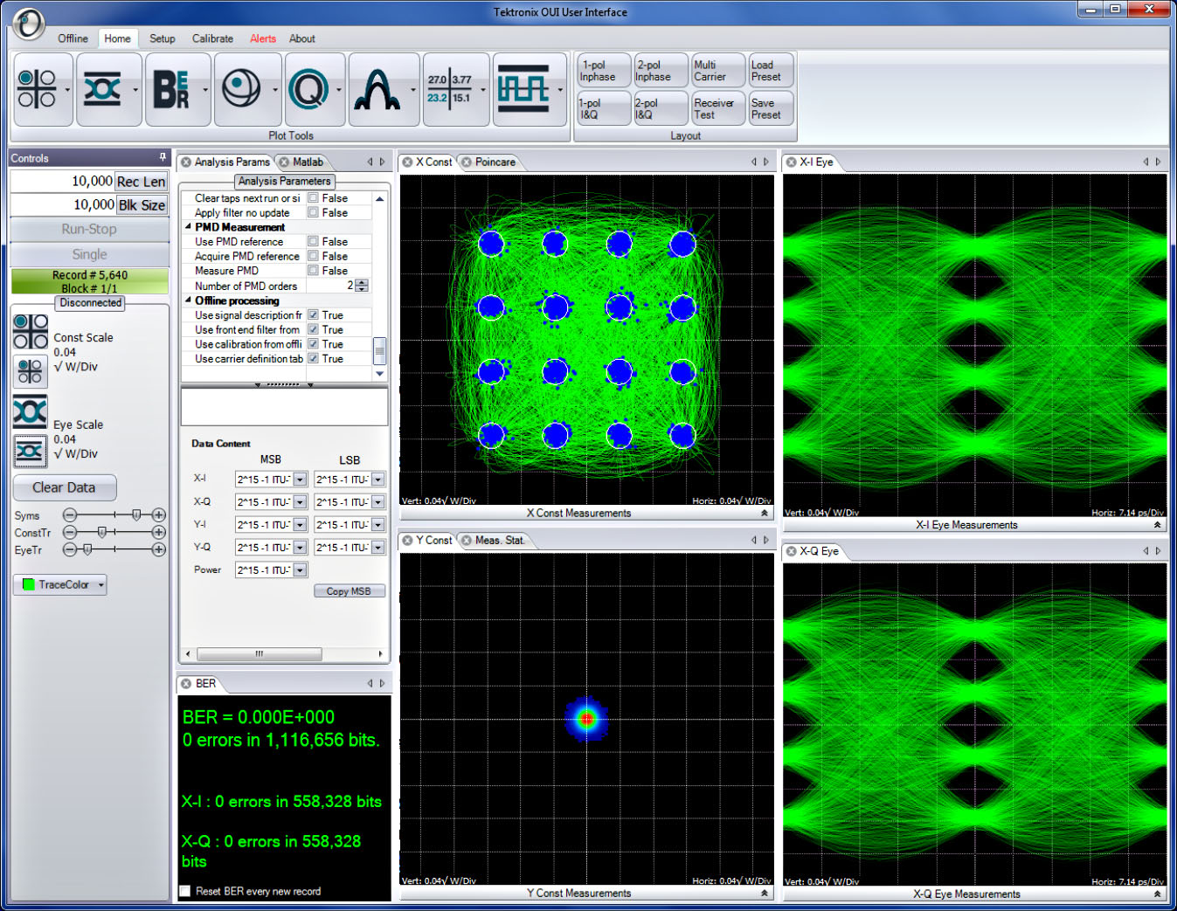The width and height of the screenshot is (1177, 911).
Task: Switch to the Poincare tab
Action: pyautogui.click(x=495, y=162)
